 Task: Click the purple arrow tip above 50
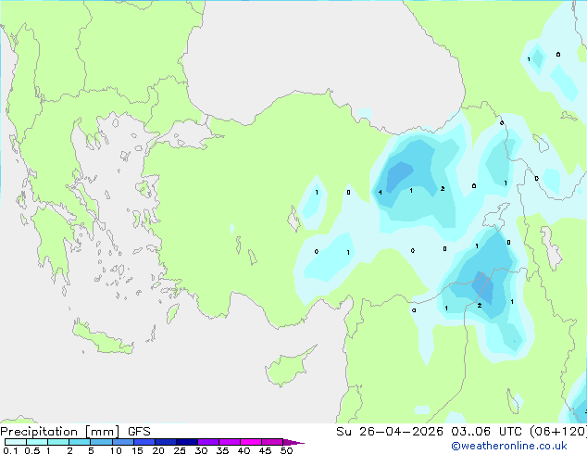[293, 442]
